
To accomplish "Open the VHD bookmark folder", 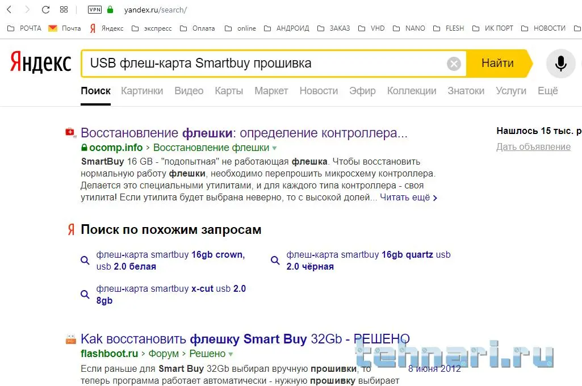I will click(x=371, y=28).
